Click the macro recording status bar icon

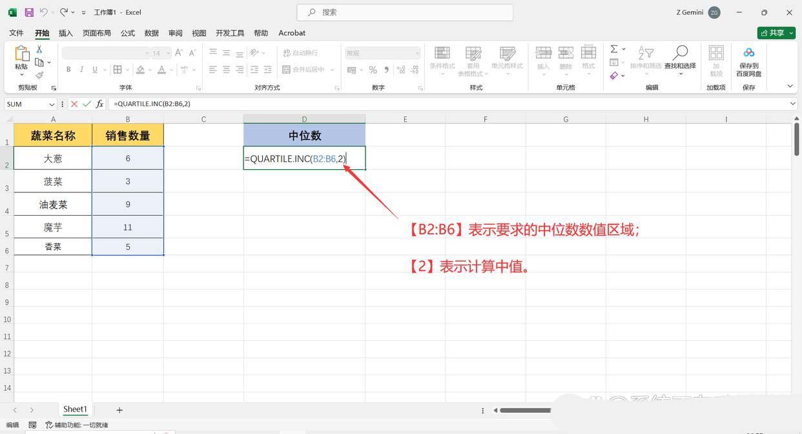[x=33, y=425]
